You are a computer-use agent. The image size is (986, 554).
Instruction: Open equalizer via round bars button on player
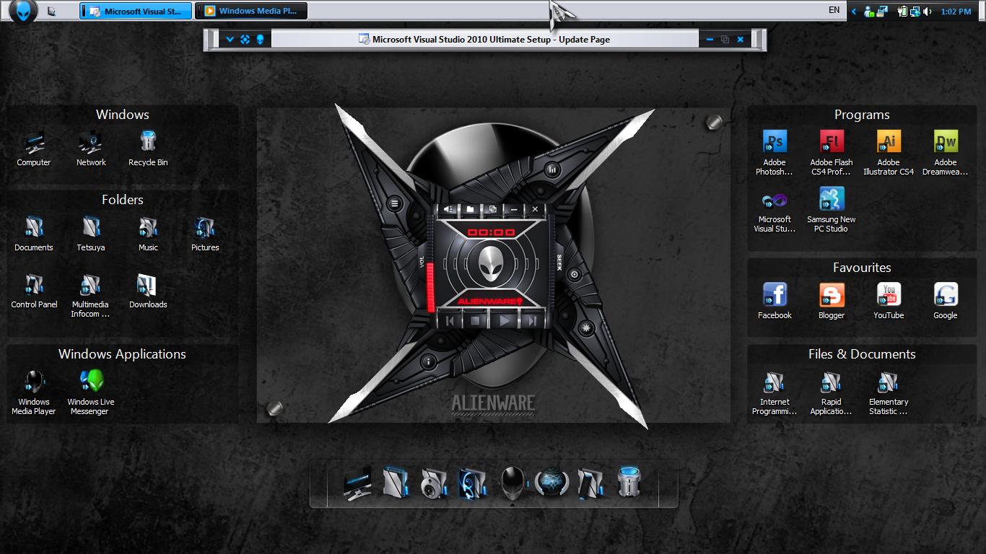point(552,170)
